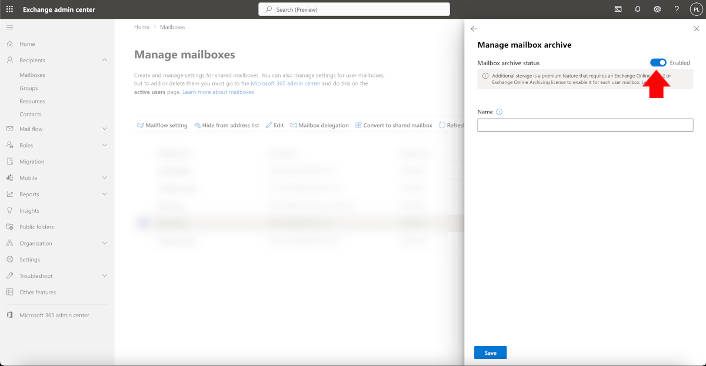Click the Troubleshoot wrench icon
This screenshot has height=366, width=706.
(9, 276)
